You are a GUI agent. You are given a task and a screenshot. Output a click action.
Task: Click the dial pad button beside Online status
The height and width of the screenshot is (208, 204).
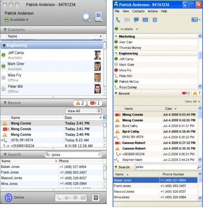tap(96, 197)
